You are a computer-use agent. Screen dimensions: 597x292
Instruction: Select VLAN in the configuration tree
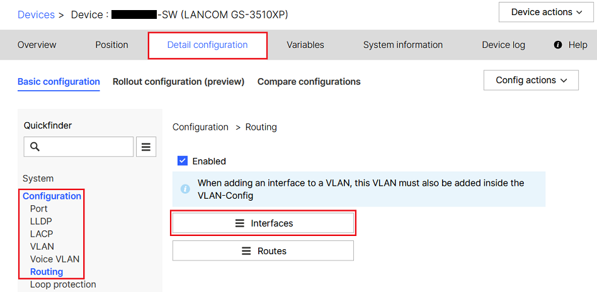point(42,247)
